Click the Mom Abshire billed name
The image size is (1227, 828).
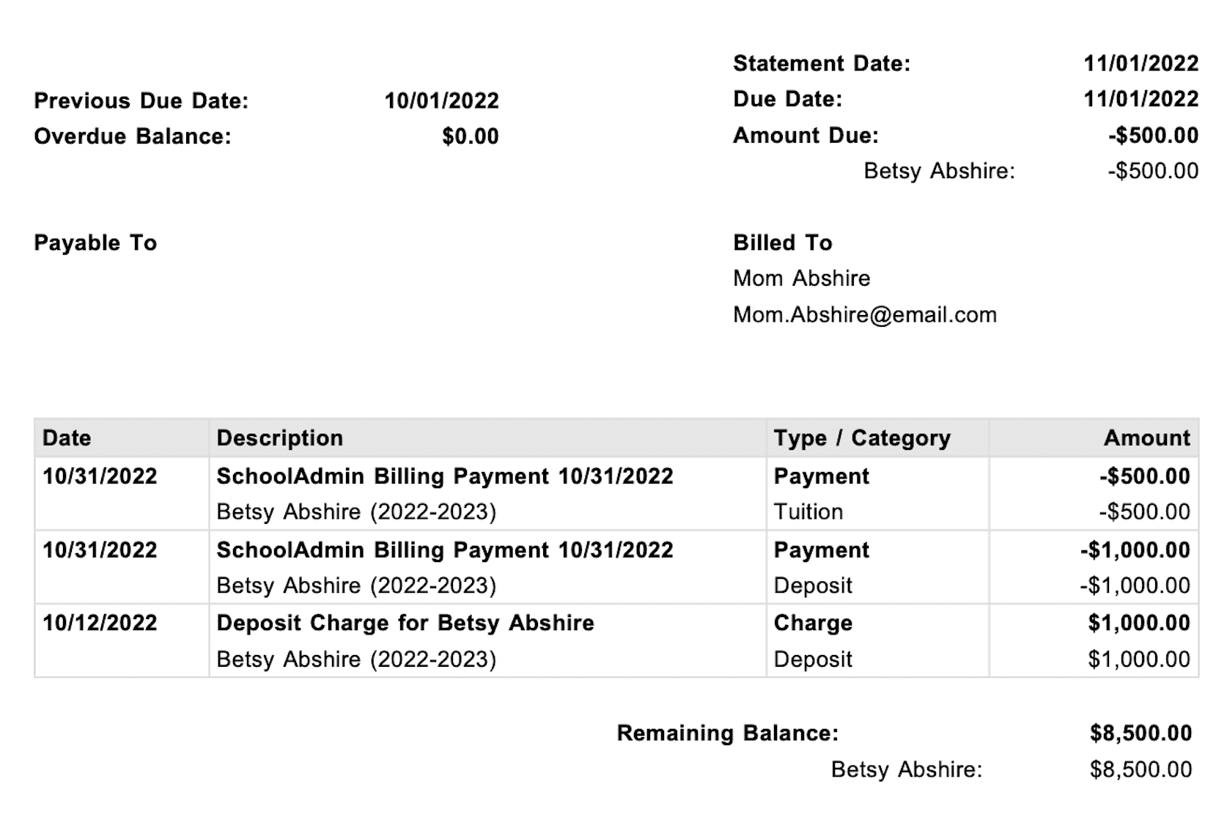(801, 278)
